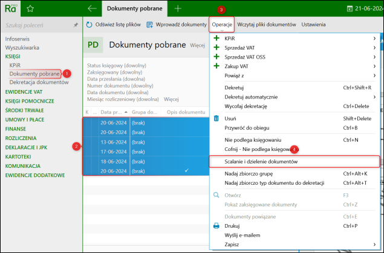The height and width of the screenshot is (253, 384).
Task: Switch to the Dokumenty pobrane tab
Action: pos(134,8)
